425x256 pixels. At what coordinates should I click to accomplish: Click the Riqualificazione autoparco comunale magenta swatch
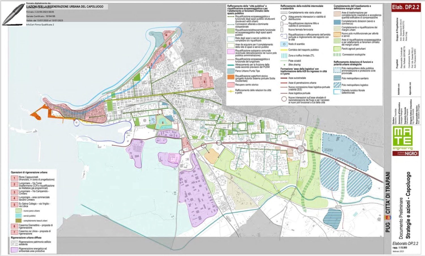(x=231, y=52)
